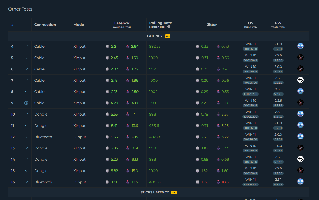This screenshot has width=319, height=200.
Task: Click the Jitter column header
Action: point(212,25)
